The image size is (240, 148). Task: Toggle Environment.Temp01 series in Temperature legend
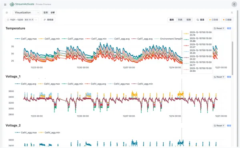click(168, 39)
